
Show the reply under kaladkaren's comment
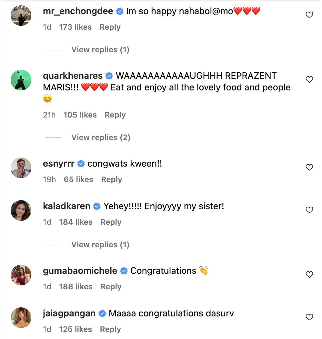coord(100,245)
